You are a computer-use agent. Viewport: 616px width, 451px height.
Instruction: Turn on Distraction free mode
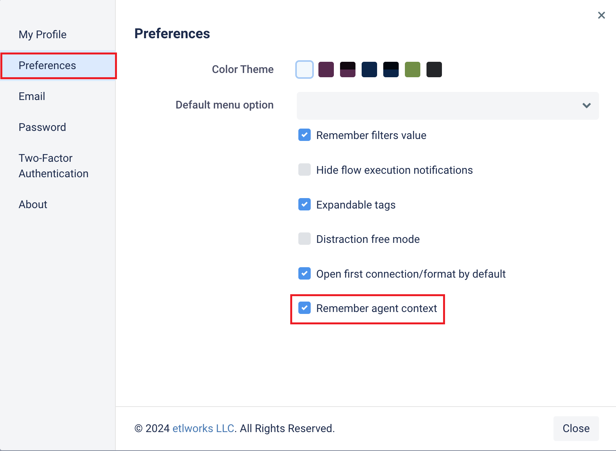(305, 239)
